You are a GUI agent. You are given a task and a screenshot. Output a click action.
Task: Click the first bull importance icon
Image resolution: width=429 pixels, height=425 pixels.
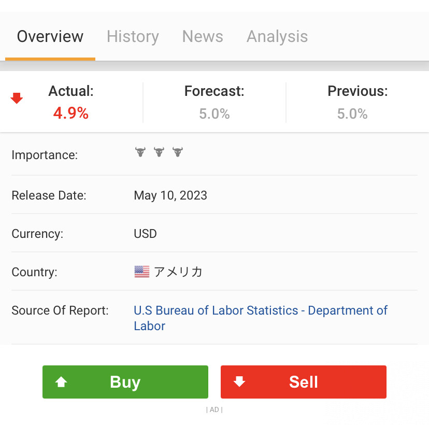140,152
